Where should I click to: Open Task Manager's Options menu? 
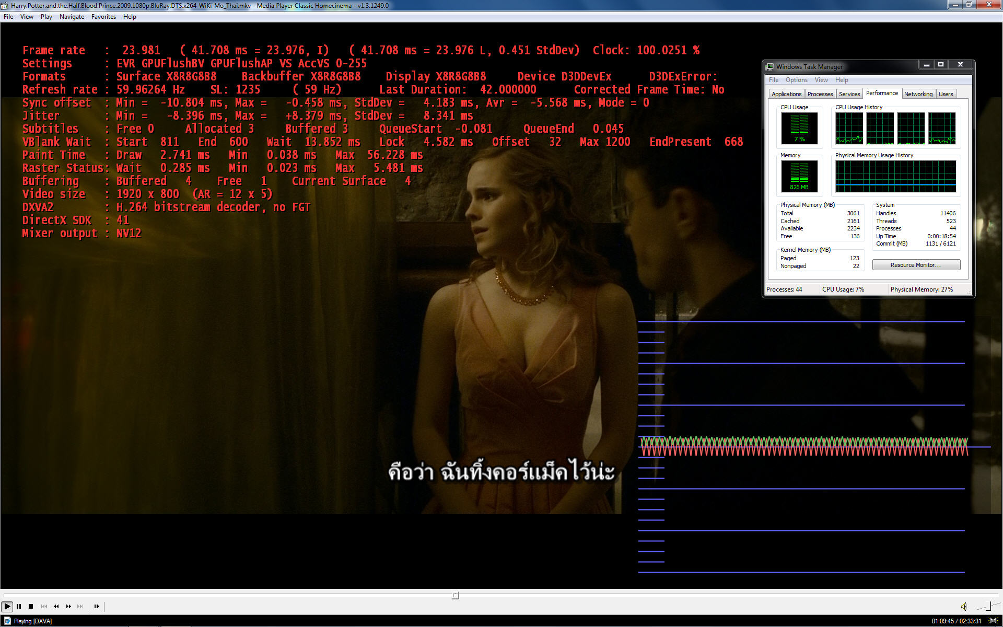point(796,80)
